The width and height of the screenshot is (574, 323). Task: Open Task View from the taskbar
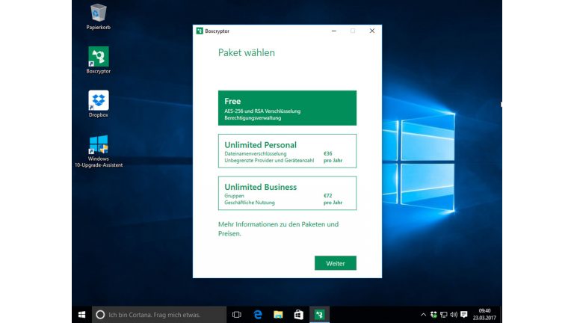pos(237,315)
